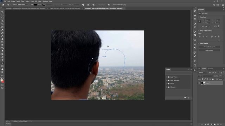Select the Move tool in toolbar

click(2, 12)
